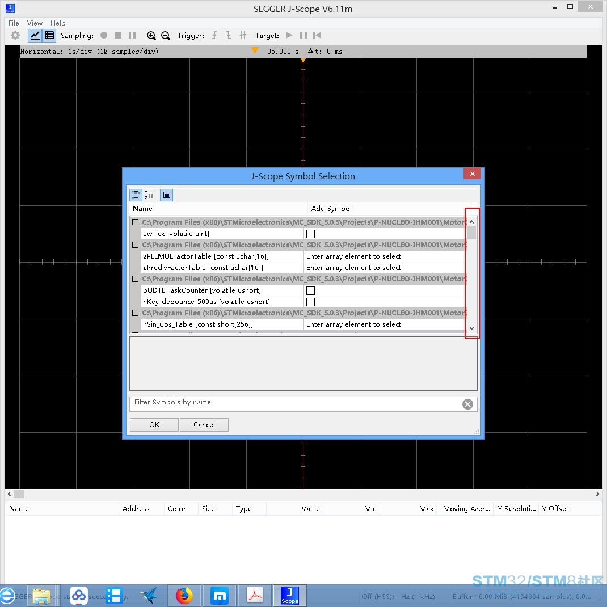Viewport: 607px width, 607px height.
Task: Collapse the group containing uwTick
Action: 135,222
